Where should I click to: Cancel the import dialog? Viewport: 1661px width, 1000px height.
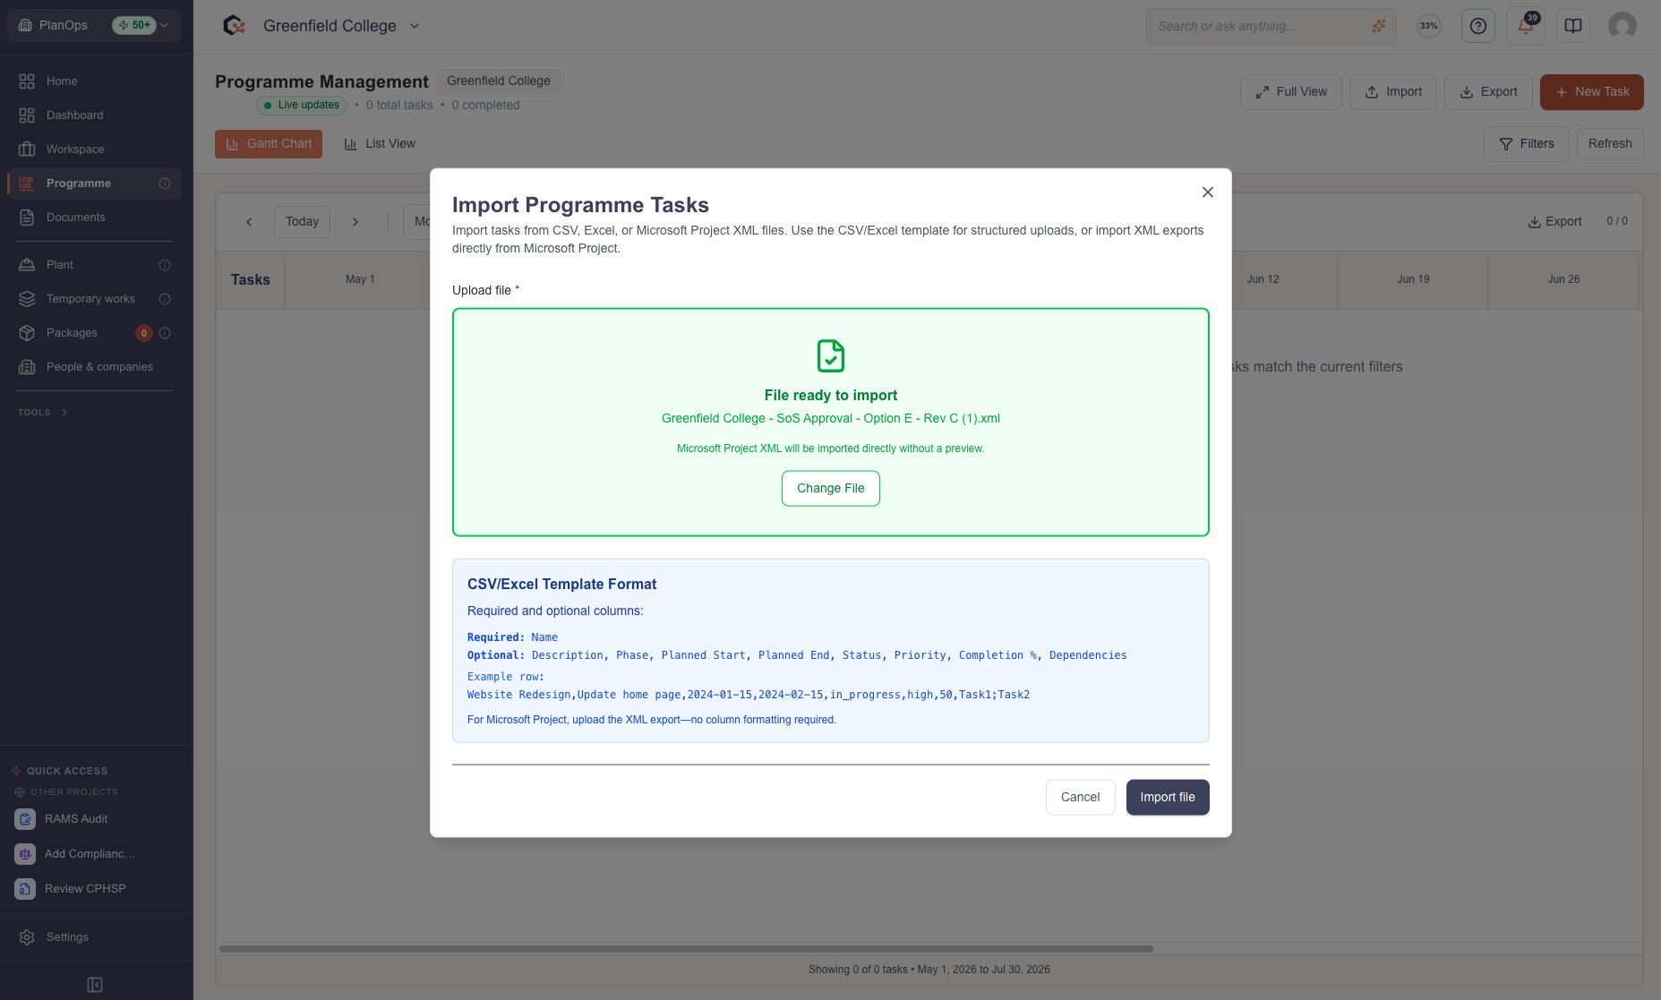[1080, 797]
